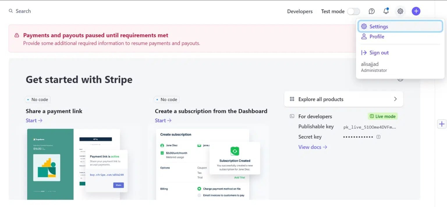Click the warning icon in the red banner
Image resolution: width=447 pixels, height=207 pixels.
click(17, 36)
